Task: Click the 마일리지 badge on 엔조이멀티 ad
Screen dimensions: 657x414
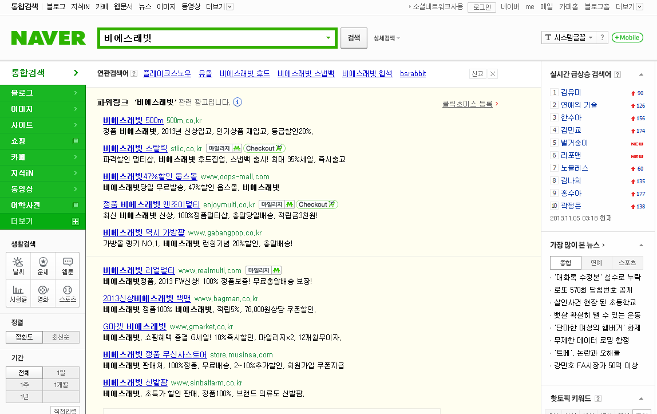Action: pos(277,204)
